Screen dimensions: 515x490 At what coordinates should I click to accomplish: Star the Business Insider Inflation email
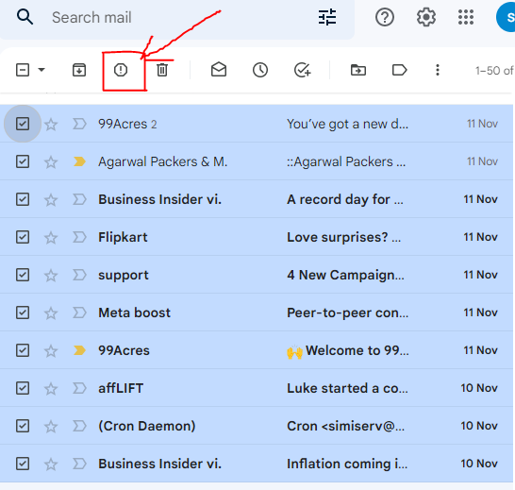pos(51,465)
